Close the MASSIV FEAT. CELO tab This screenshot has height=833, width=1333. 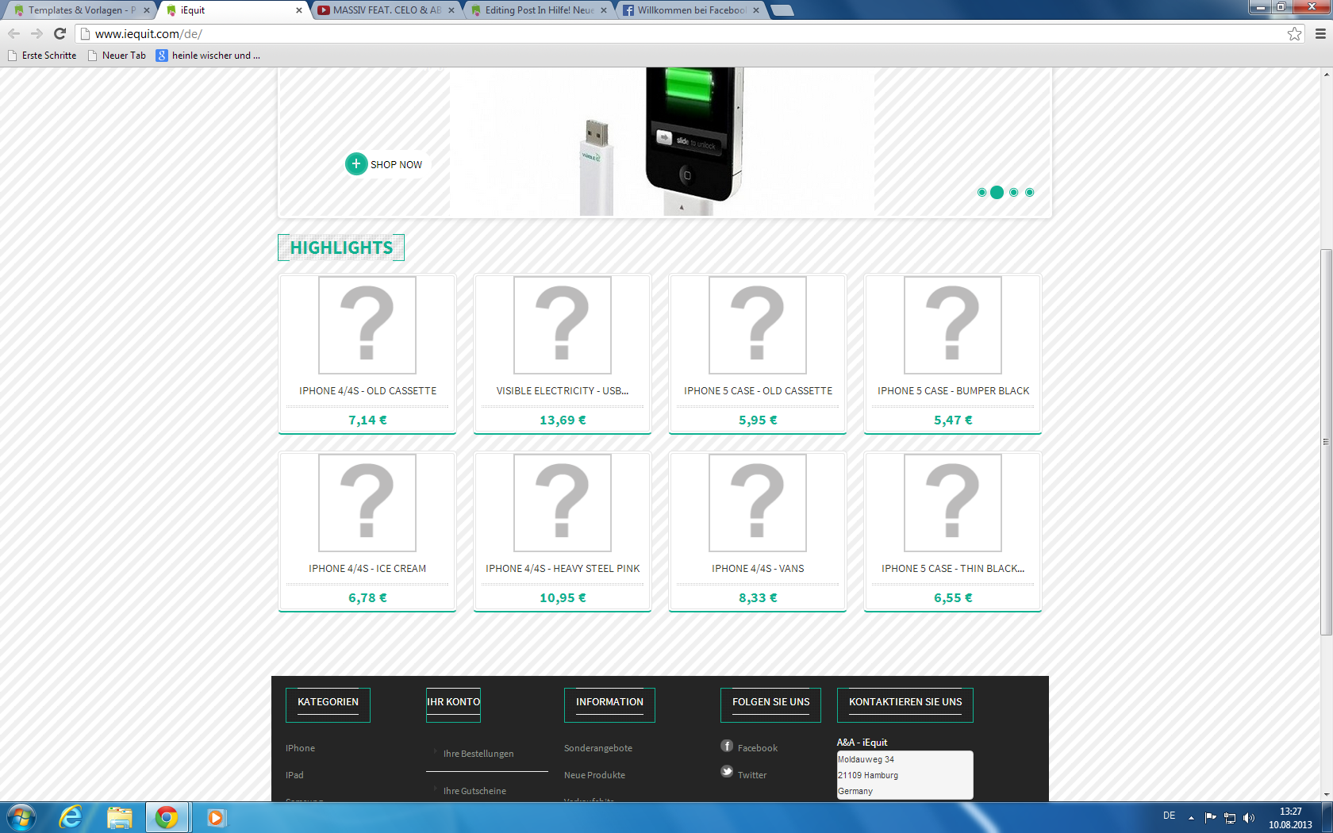click(451, 10)
